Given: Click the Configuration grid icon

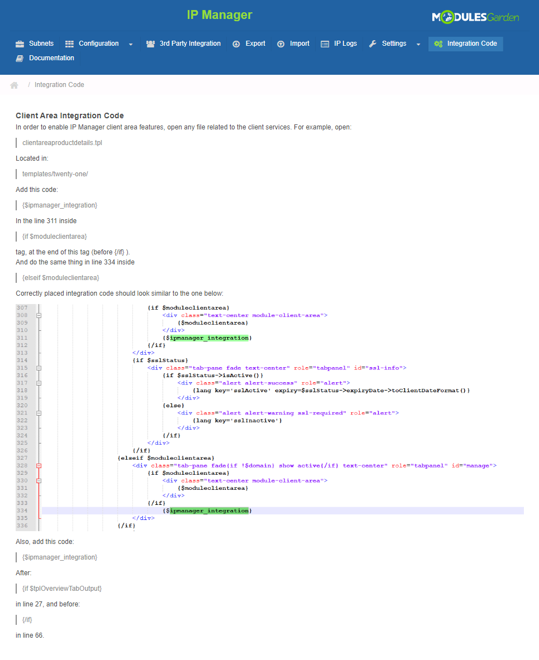Looking at the screenshot, I should [x=69, y=44].
